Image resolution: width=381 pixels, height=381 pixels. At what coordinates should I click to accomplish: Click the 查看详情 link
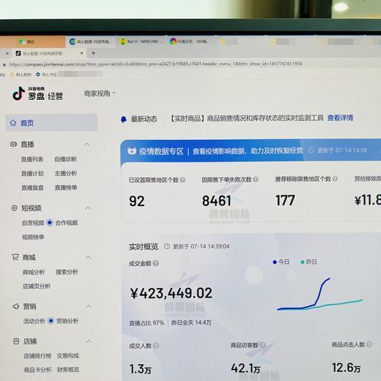pyautogui.click(x=341, y=118)
